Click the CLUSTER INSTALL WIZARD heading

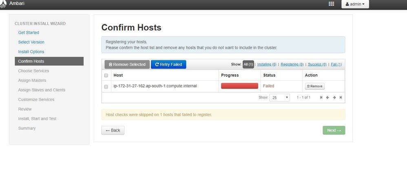pos(40,24)
